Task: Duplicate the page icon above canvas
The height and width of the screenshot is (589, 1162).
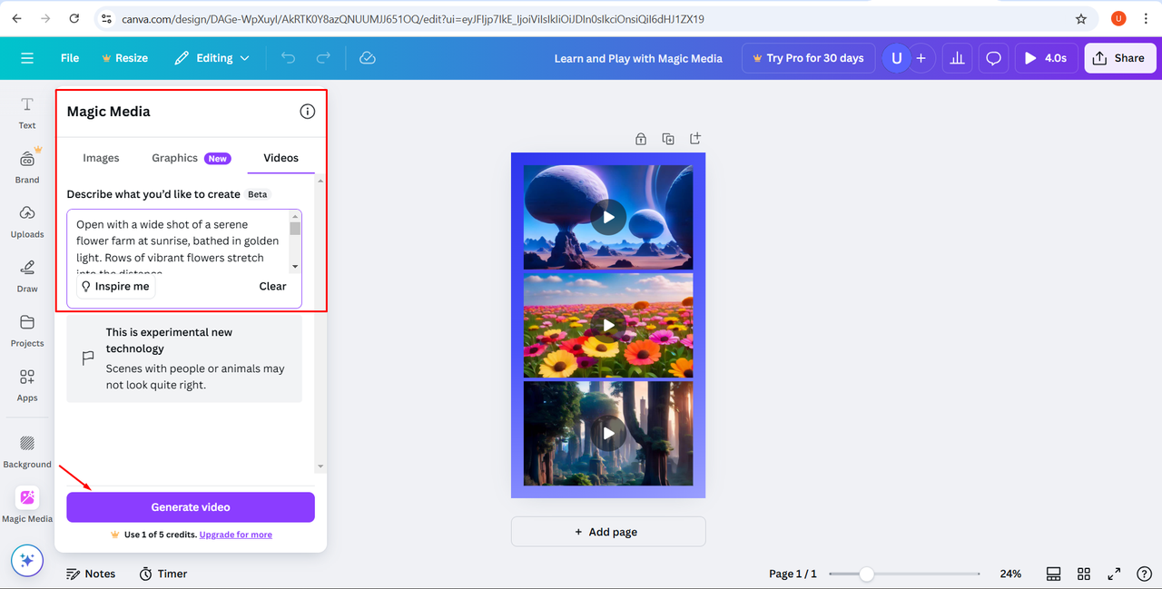Action: pos(668,139)
